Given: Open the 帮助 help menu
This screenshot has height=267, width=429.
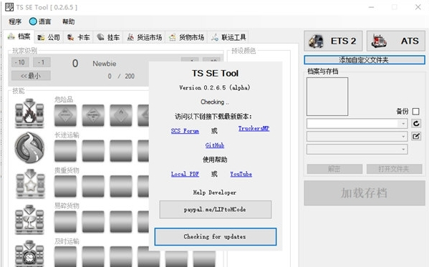Looking at the screenshot, I should [x=69, y=21].
